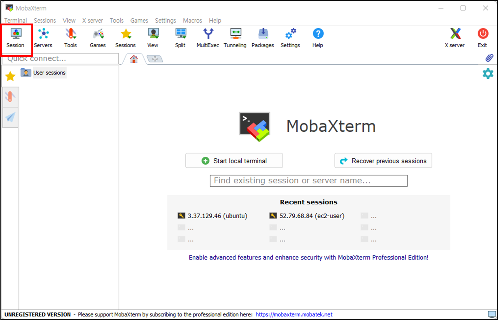Screen dimensions: 498x320
Task: Select the User sessions folder
Action: (x=43, y=73)
